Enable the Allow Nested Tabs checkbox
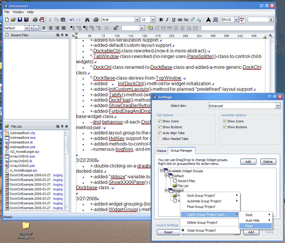This screenshot has height=243, width=285. click(x=159, y=139)
